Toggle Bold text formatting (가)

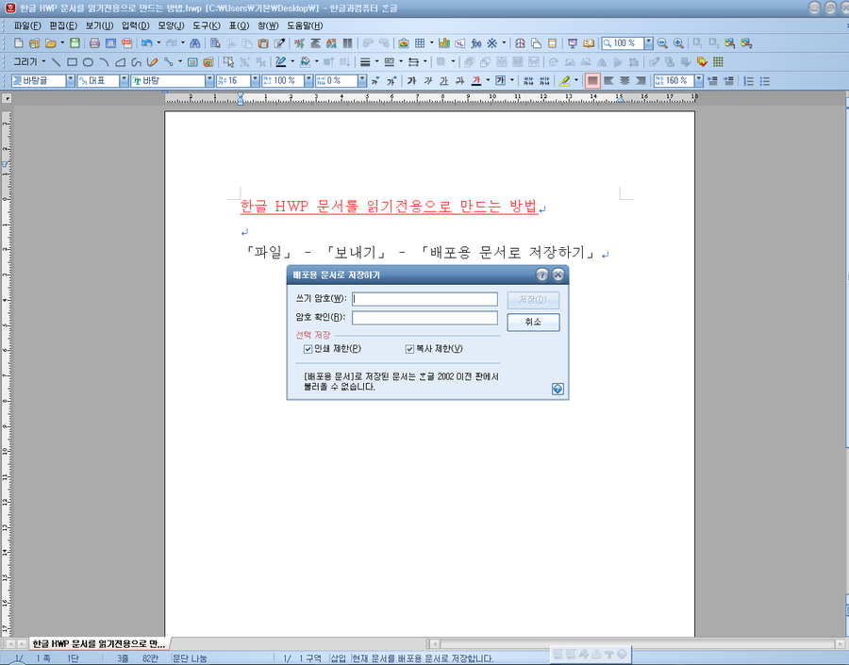(x=411, y=81)
